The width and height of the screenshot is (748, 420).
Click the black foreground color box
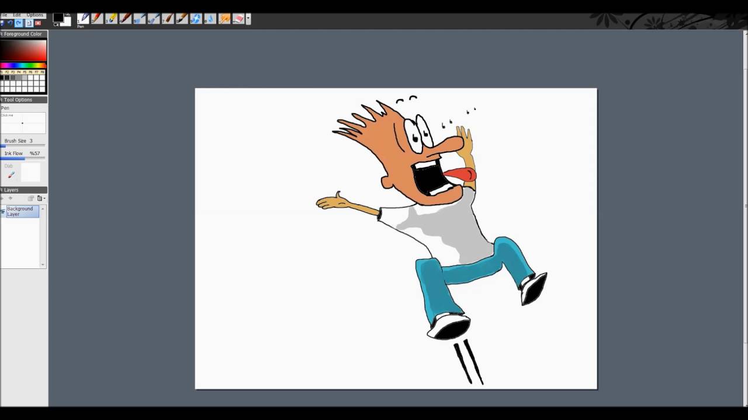(58, 17)
